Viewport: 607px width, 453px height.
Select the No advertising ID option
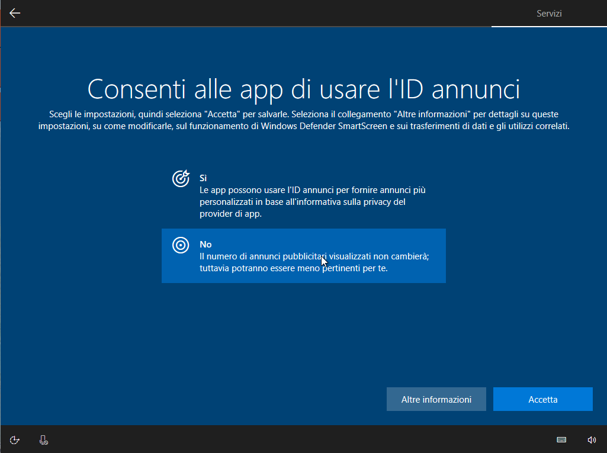pos(303,256)
